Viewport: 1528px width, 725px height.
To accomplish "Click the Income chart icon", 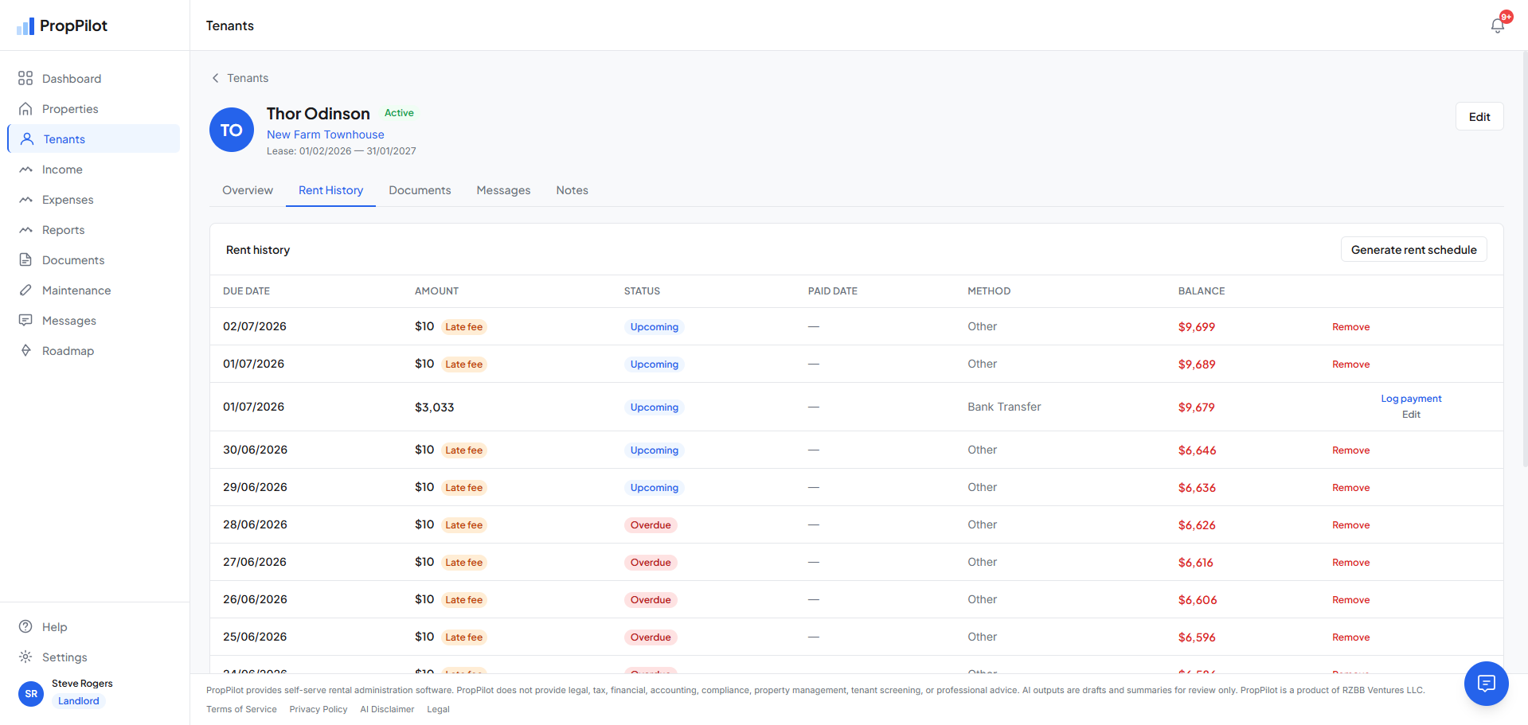I will [25, 169].
